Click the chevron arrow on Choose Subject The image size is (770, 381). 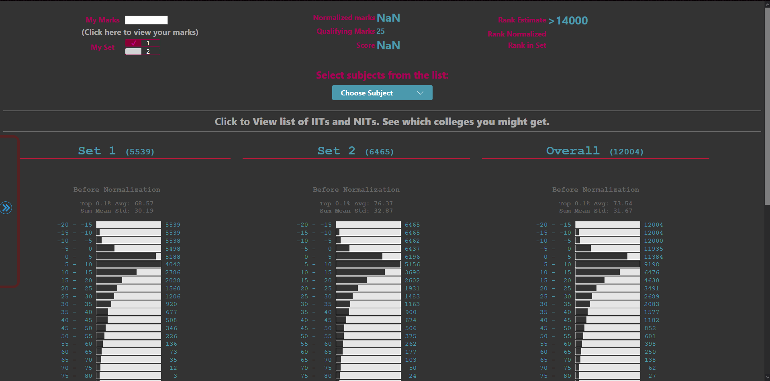(x=420, y=93)
